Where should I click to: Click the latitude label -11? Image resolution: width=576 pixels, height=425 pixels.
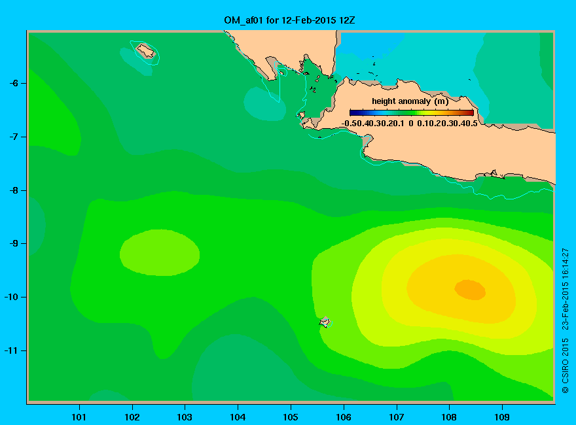[x=11, y=350]
